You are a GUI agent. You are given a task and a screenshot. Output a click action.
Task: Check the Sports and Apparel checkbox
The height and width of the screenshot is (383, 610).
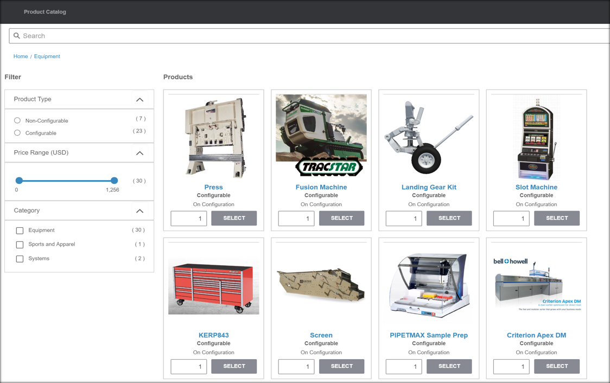pos(20,245)
